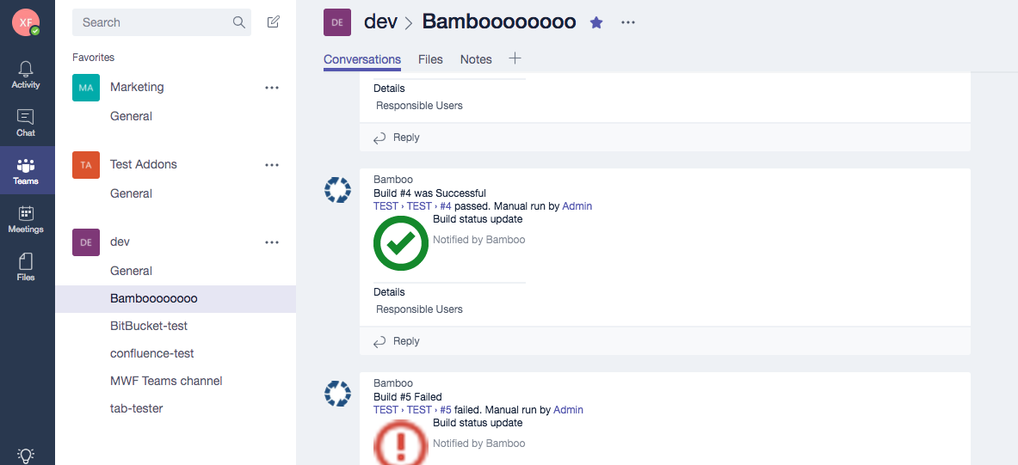Unfavorite the channel with star icon

pos(596,22)
